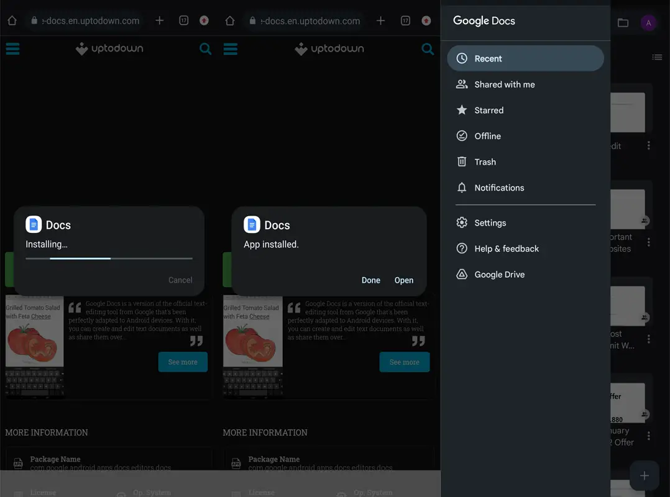Viewport: 670px width, 497px height.
Task: Click the Docs installing progress bar
Action: click(109, 258)
